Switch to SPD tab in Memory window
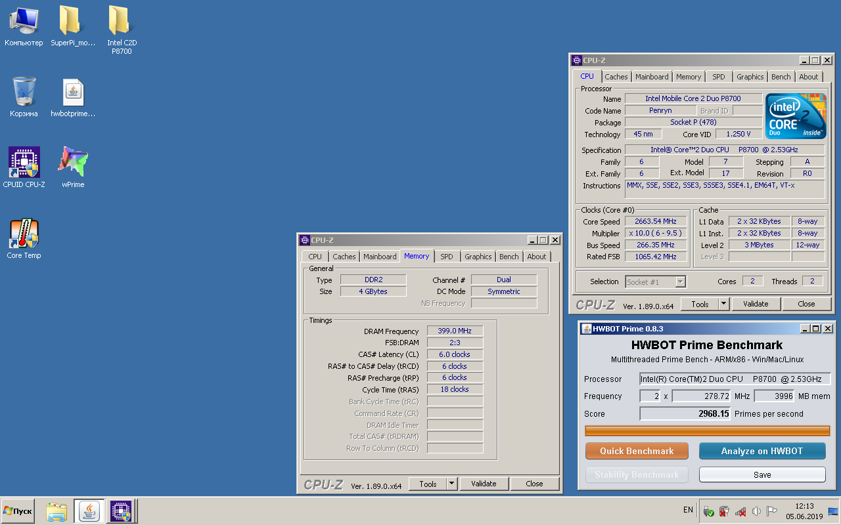This screenshot has width=841, height=525. [447, 257]
